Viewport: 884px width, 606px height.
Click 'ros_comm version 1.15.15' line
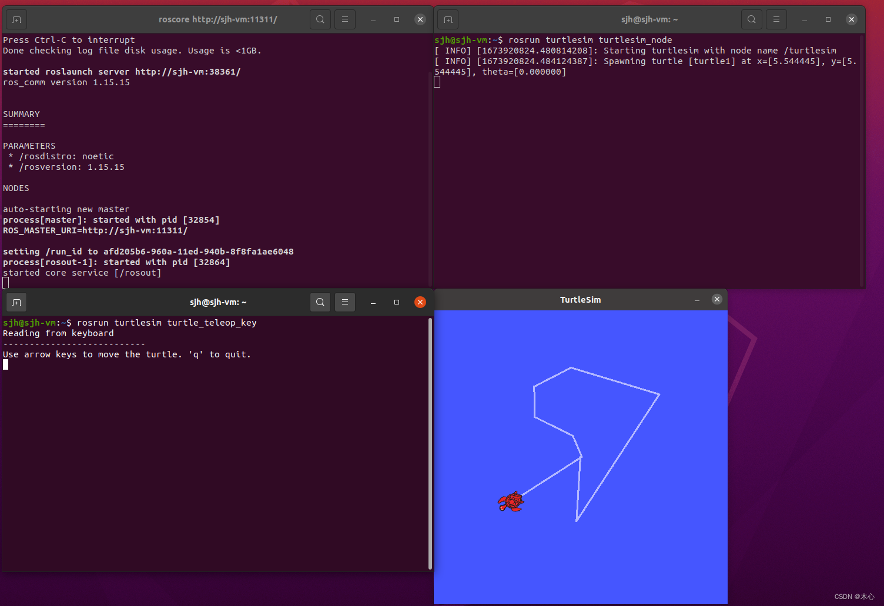coord(66,82)
